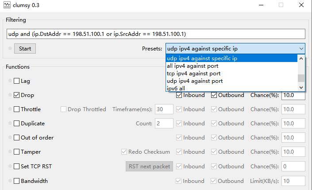
Task: Click the clumsy app icon in title bar
Action: coord(7,5)
